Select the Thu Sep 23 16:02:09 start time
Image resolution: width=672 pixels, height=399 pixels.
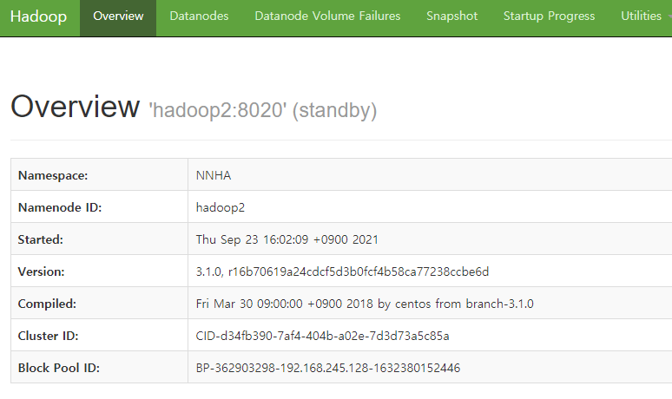tap(287, 239)
